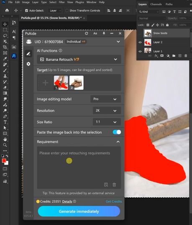192x225 pixels.
Task: Click the PsAide refresh icon
Action: pos(86,33)
